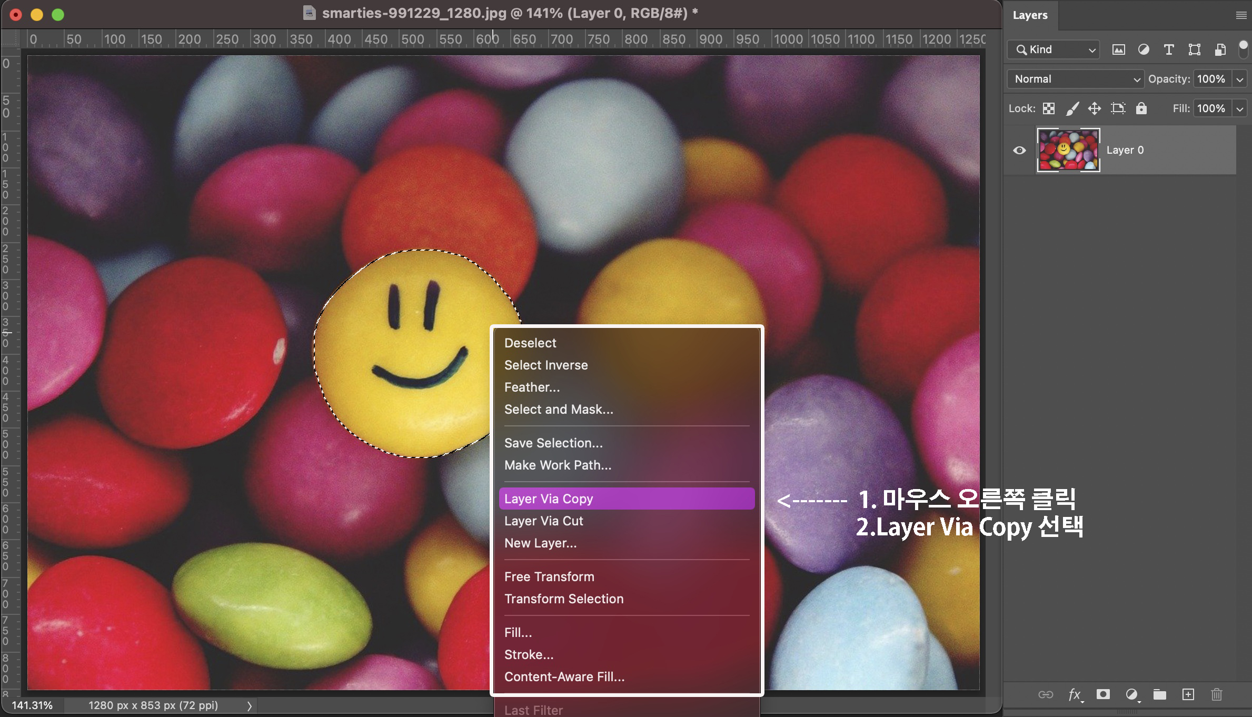Choose Select Inverse in context menu

point(546,365)
